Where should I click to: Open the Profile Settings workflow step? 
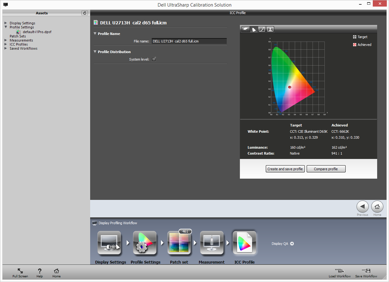tap(145, 243)
